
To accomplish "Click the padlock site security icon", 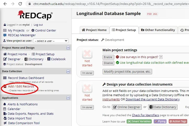I will click(x=29, y=4).
